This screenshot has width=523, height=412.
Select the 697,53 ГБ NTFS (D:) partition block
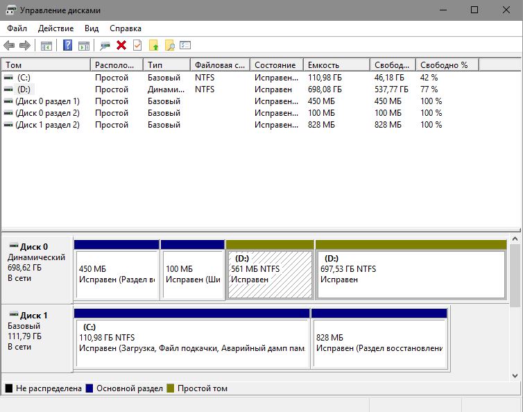click(411, 274)
